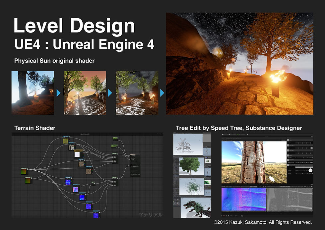Select the upper layer blend node
This screenshot has width=325, height=230.
[x=115, y=158]
